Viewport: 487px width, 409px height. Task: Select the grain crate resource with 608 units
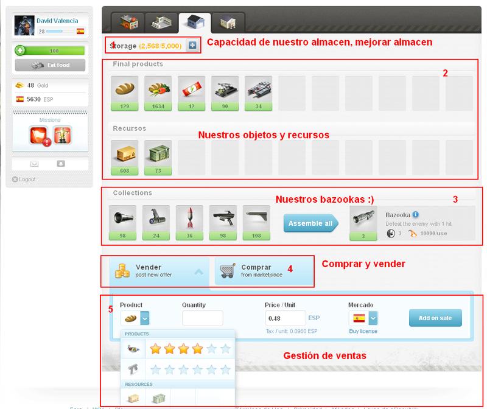click(125, 153)
